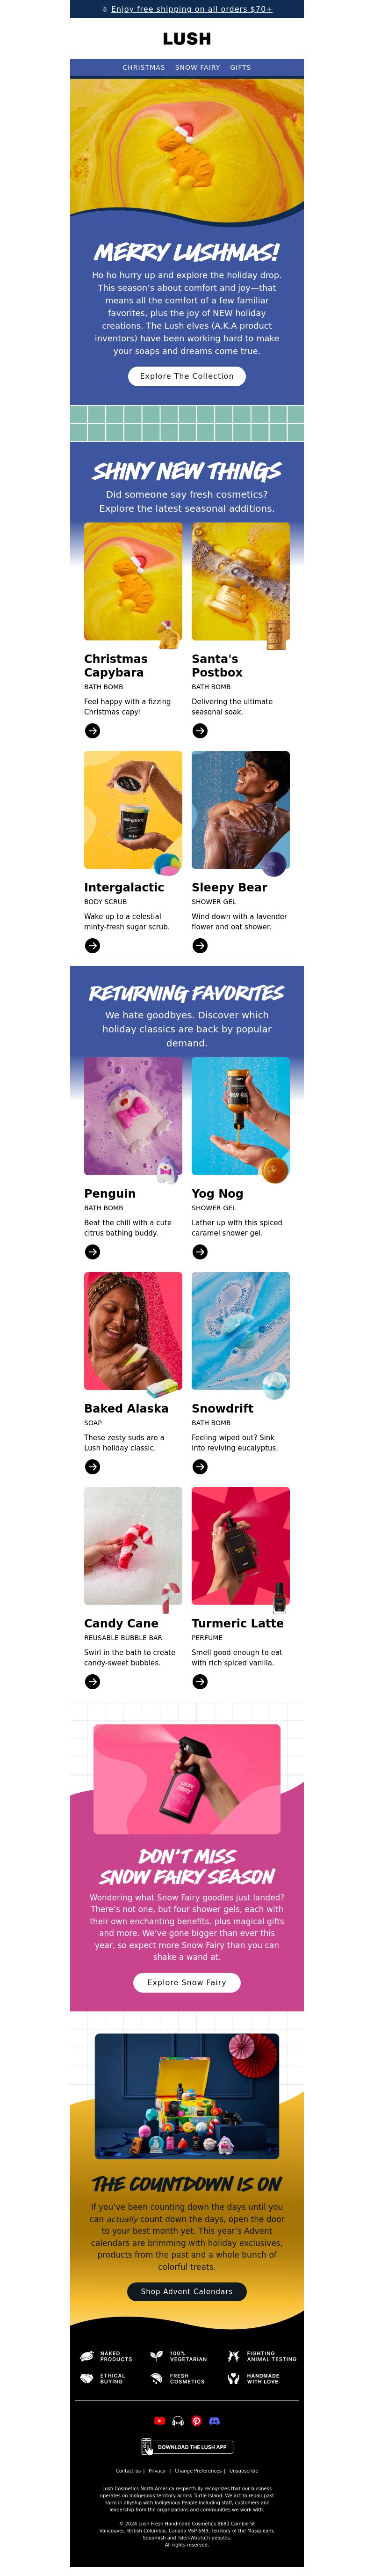
Task: Click the Shop Advent Calendars button
Action: 187,2290
